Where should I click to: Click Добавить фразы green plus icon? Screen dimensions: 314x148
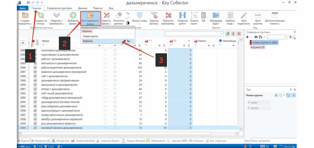coord(73,15)
